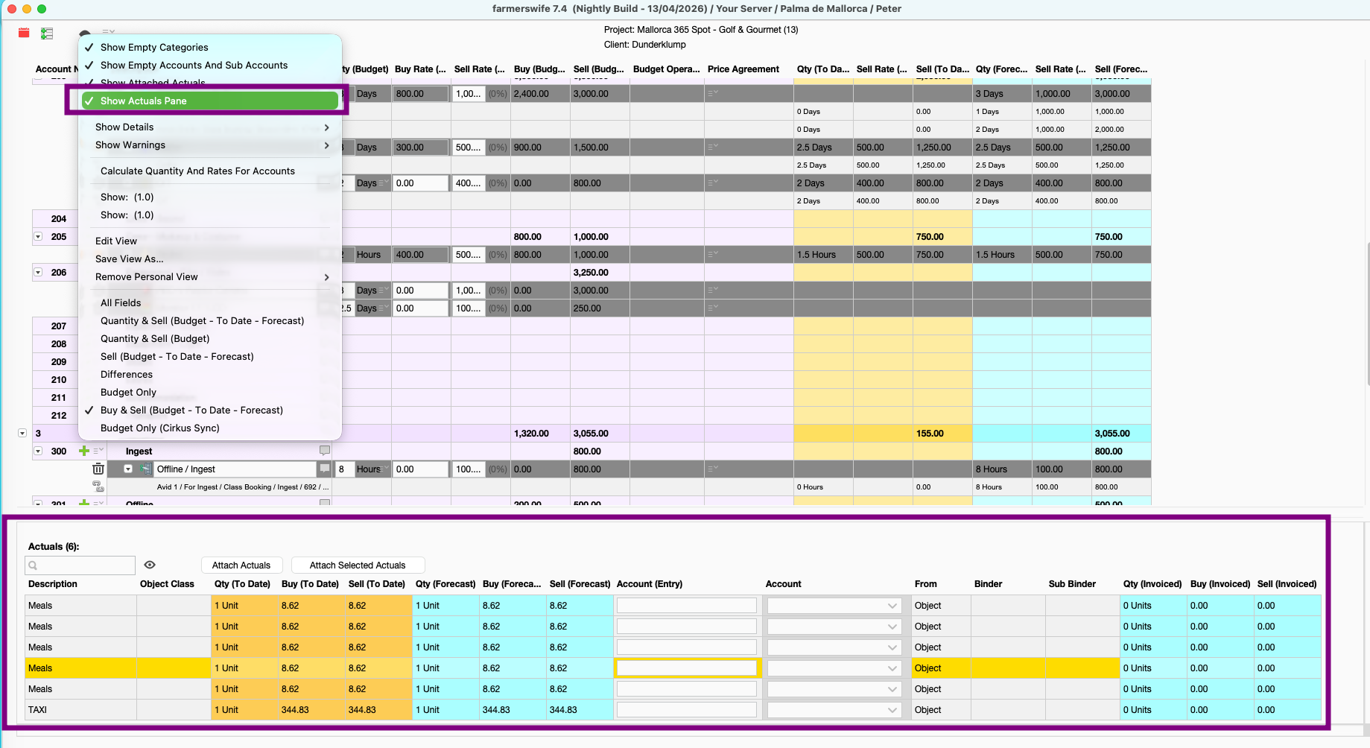The width and height of the screenshot is (1370, 748).
Task: Click the quantity field showing 8
Action: [x=344, y=469]
